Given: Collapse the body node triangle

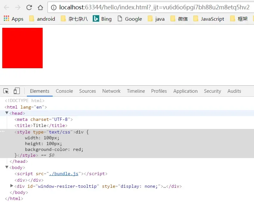Looking at the screenshot, I should (x=7, y=167).
